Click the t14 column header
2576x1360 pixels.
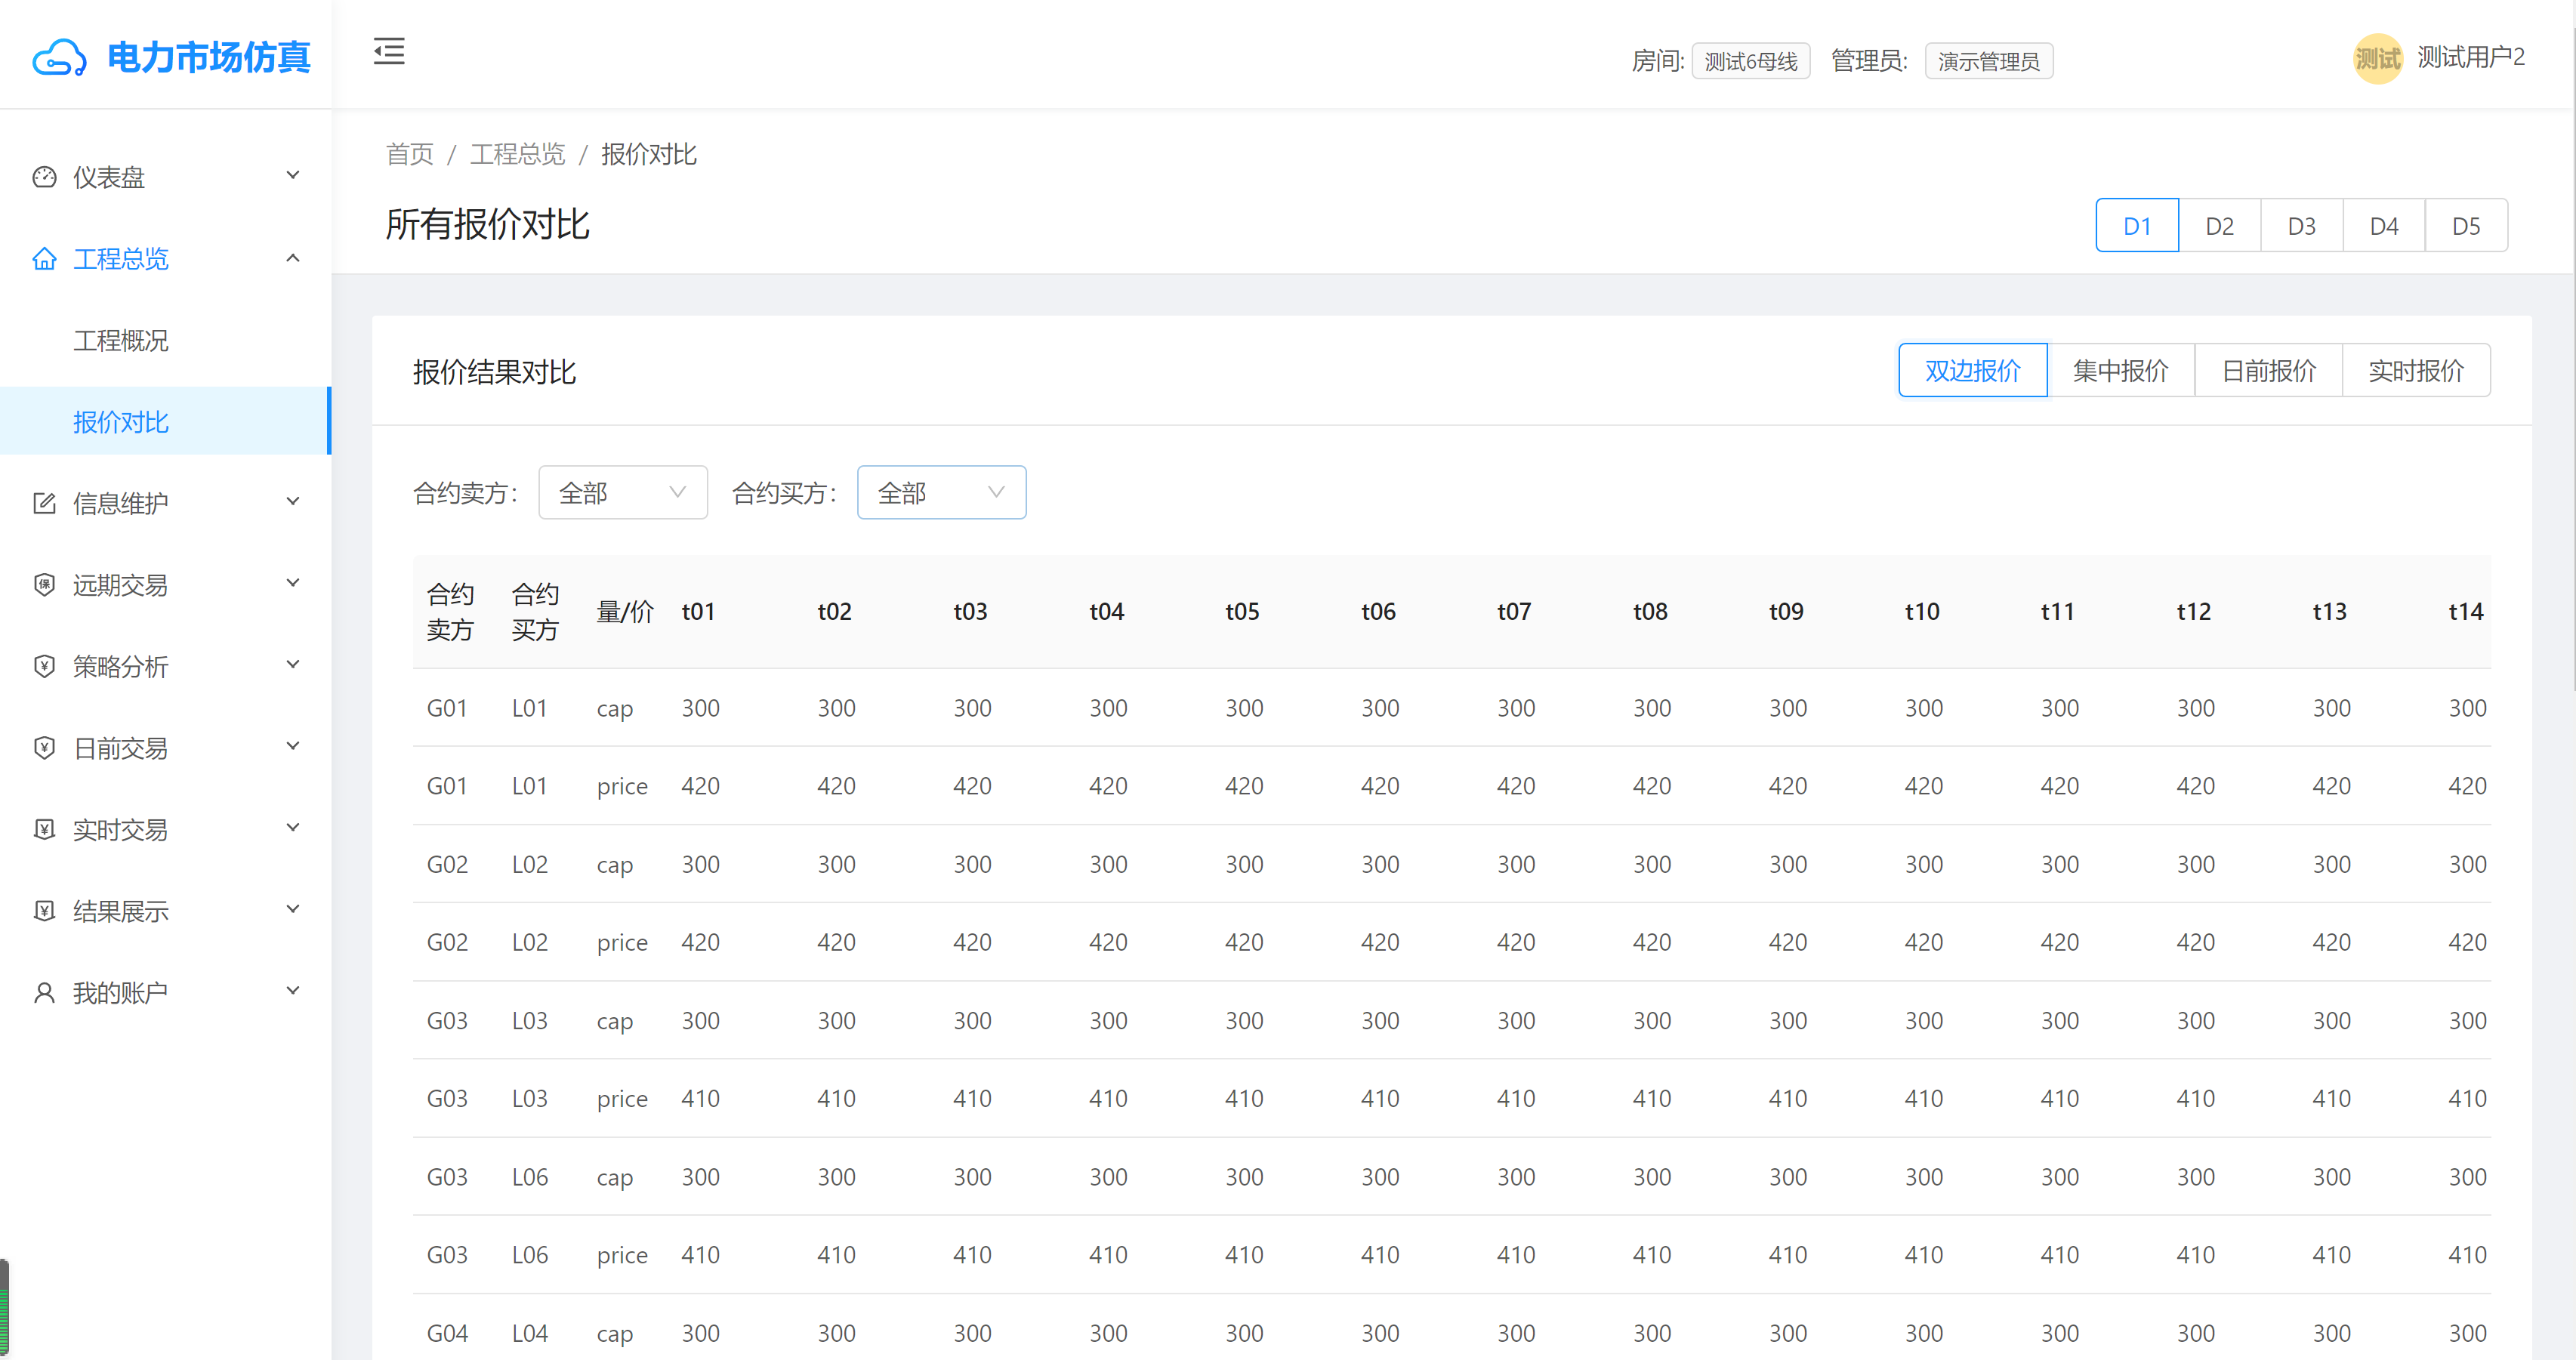[x=2465, y=611]
